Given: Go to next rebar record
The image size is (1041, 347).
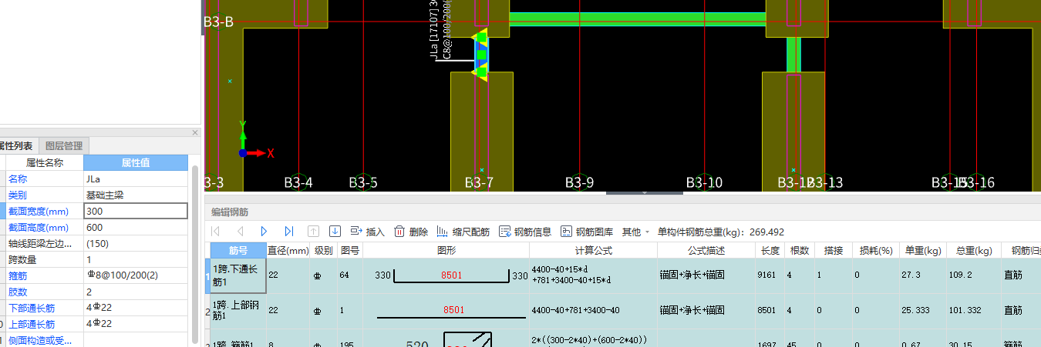Looking at the screenshot, I should (264, 232).
